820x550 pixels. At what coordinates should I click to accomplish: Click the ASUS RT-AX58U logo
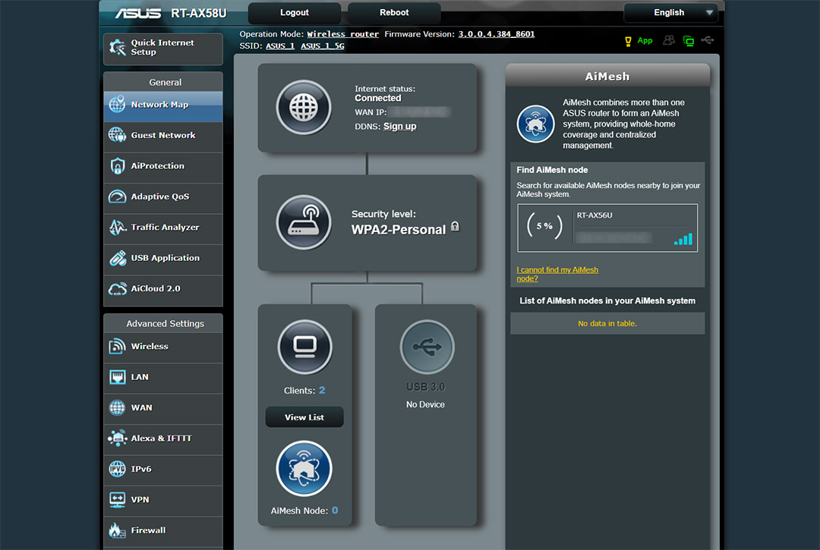click(x=171, y=13)
